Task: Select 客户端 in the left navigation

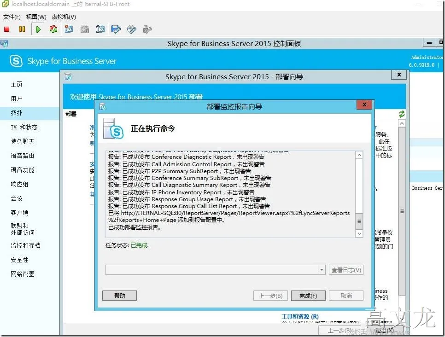Action: [x=20, y=213]
